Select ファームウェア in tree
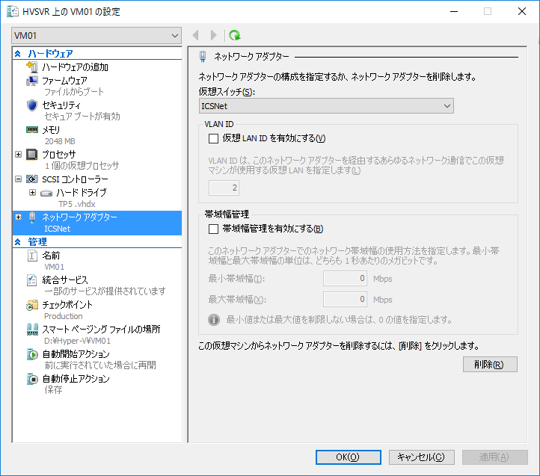The width and height of the screenshot is (540, 476). 64,81
